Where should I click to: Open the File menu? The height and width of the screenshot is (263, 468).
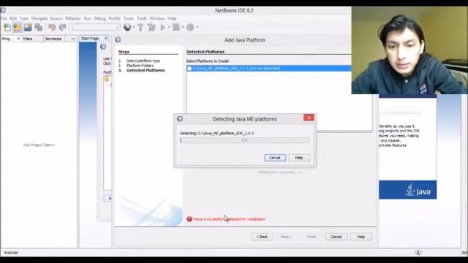(x=4, y=18)
